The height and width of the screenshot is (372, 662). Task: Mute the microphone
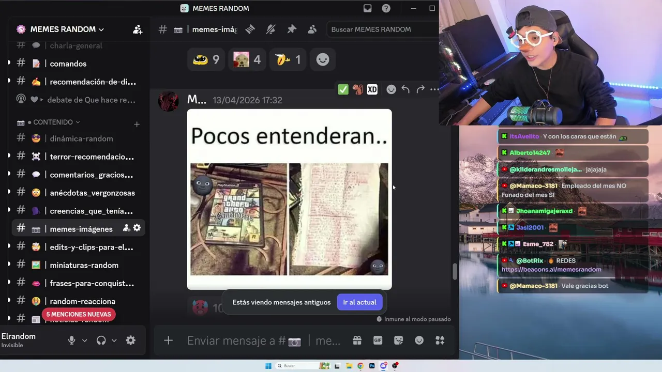click(71, 340)
